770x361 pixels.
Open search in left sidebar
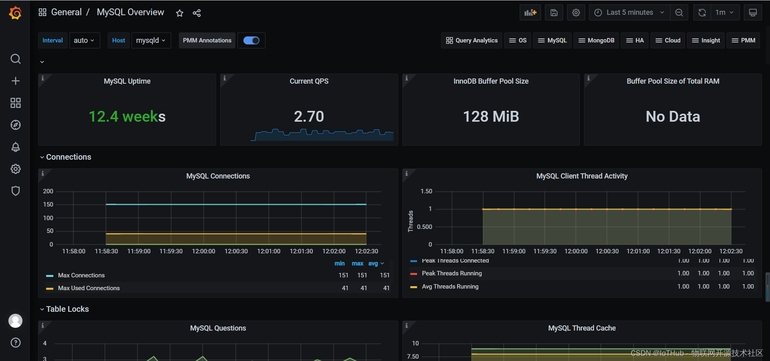click(x=15, y=59)
